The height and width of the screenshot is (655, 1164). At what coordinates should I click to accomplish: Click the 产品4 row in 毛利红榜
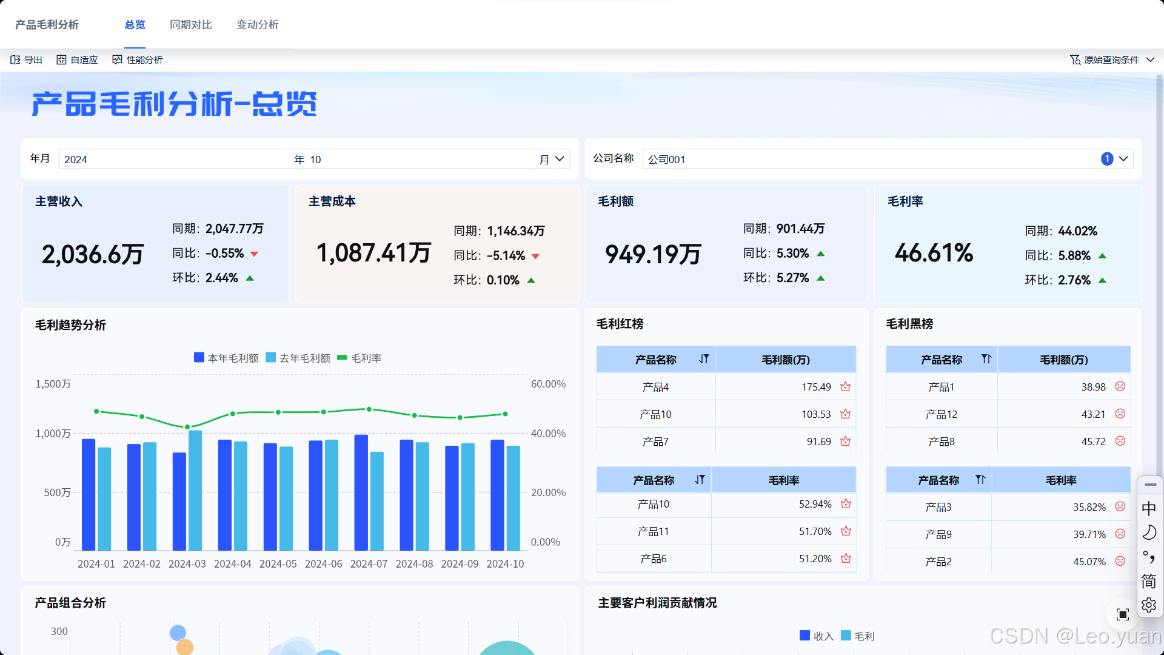[655, 387]
